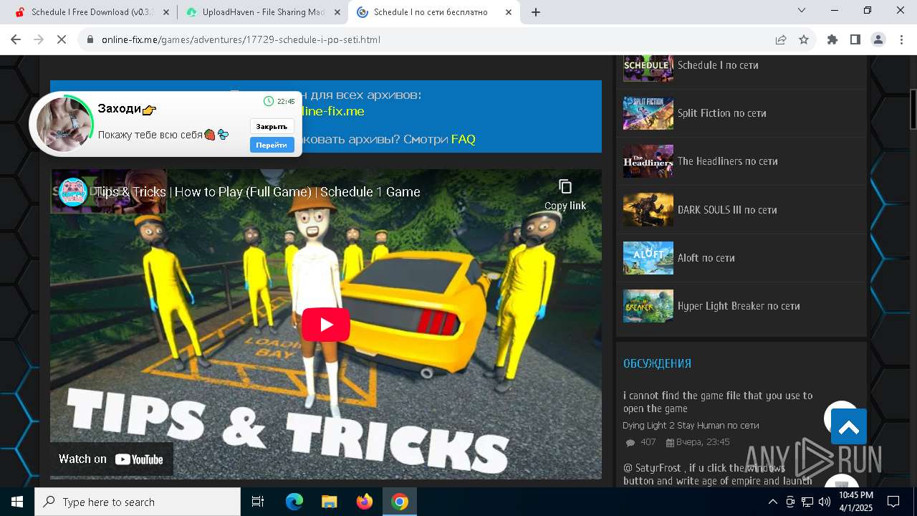Open The Headliners по сети sidebar link

click(x=728, y=161)
